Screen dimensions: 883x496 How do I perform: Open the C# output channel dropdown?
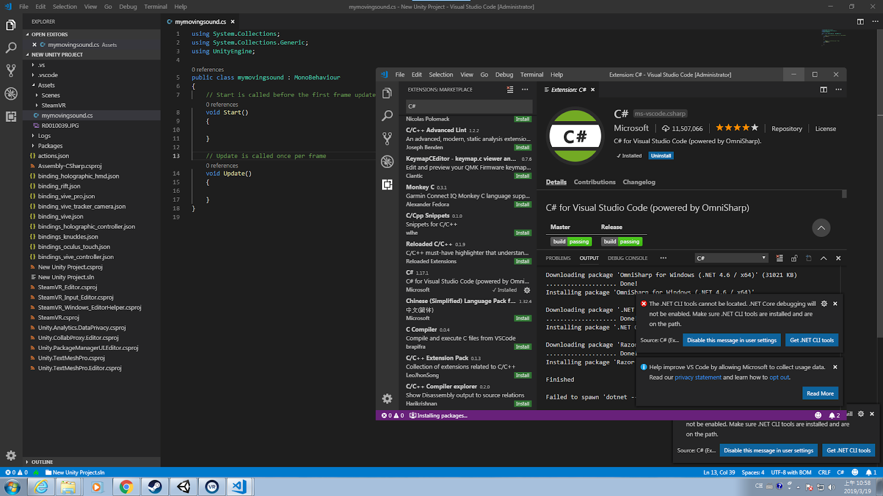click(x=731, y=258)
